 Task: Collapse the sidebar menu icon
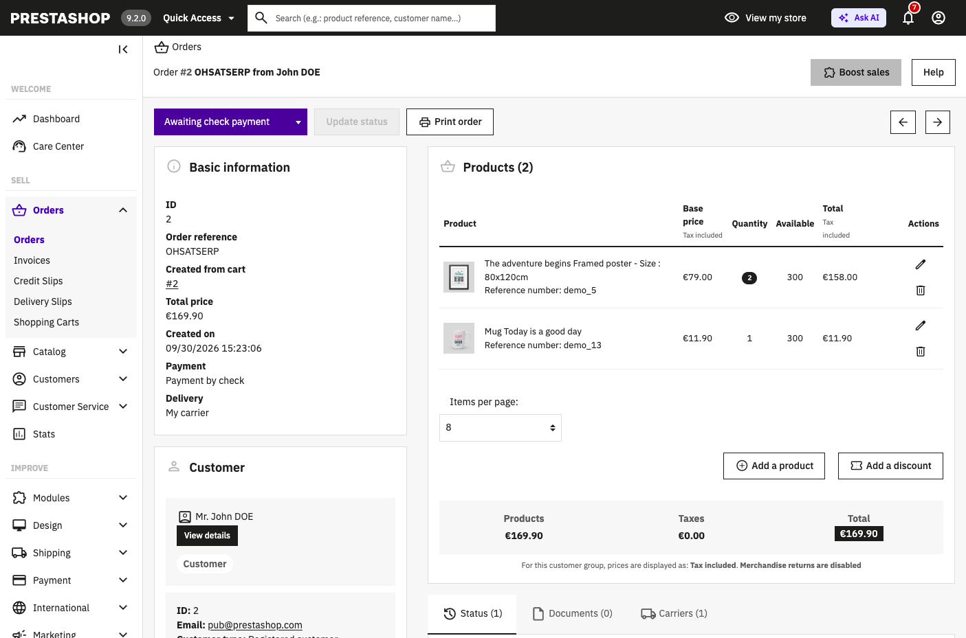pyautogui.click(x=123, y=49)
